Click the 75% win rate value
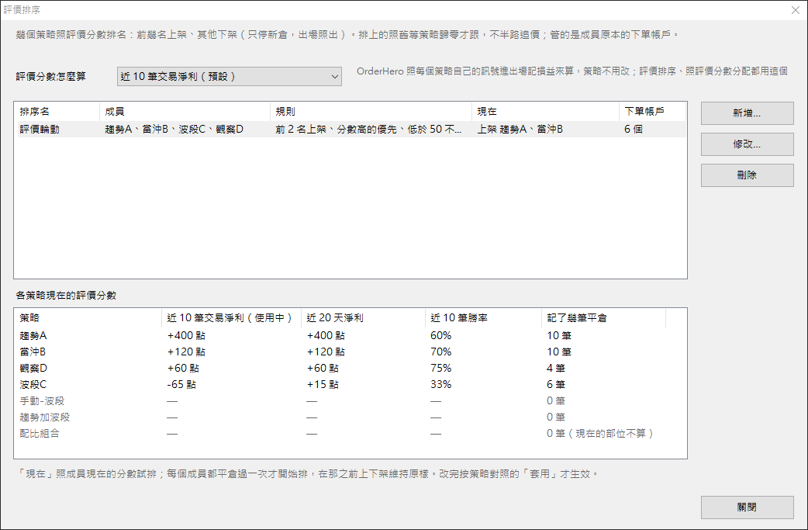The image size is (808, 530). pos(441,368)
